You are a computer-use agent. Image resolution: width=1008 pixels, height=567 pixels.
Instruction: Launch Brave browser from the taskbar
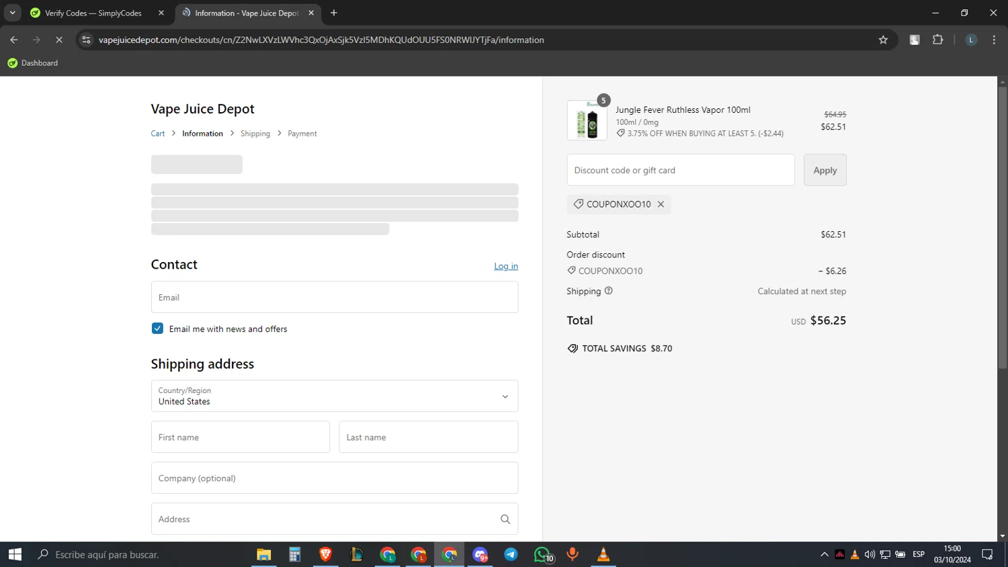[326, 554]
